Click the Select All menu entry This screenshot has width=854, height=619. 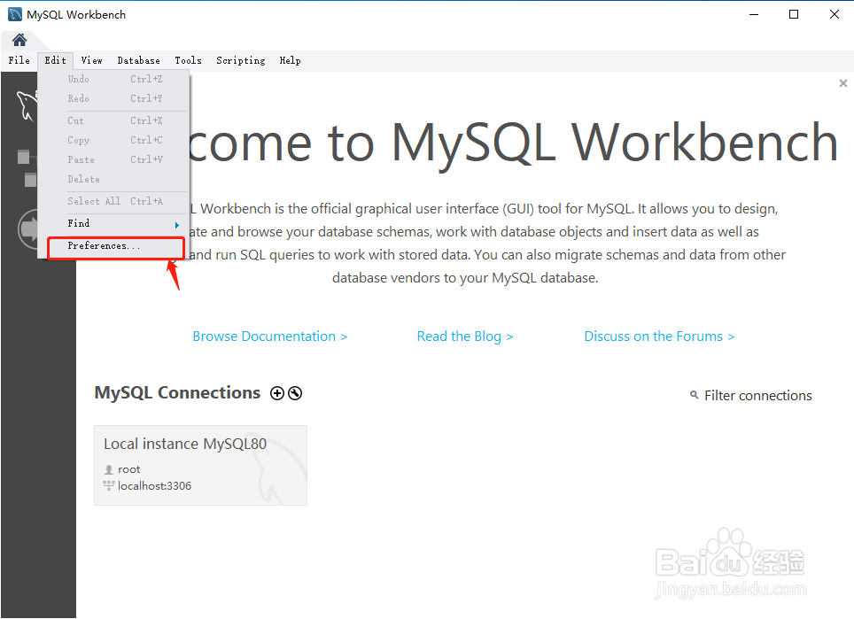pyautogui.click(x=113, y=201)
